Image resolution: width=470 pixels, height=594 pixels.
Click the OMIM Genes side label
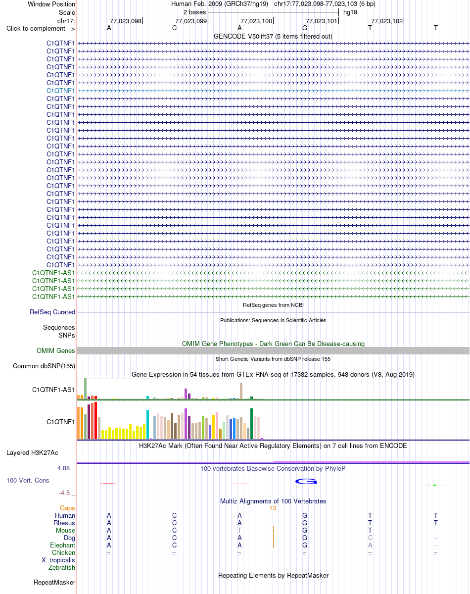(56, 351)
